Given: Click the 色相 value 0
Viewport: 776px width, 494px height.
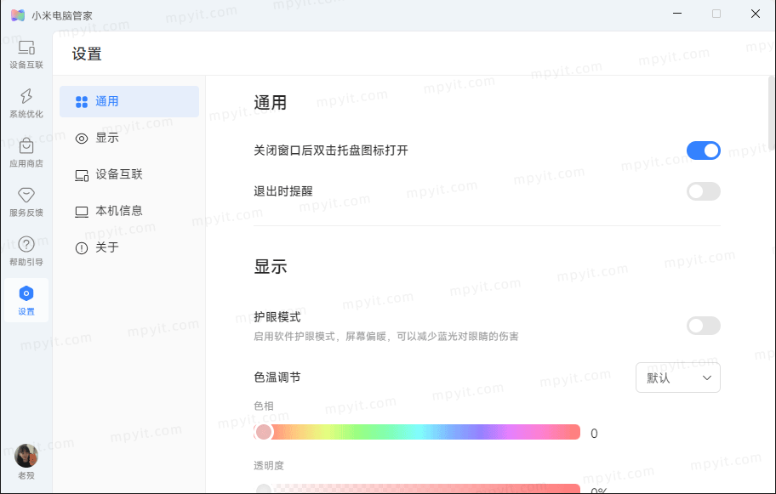Looking at the screenshot, I should pyautogui.click(x=595, y=434).
